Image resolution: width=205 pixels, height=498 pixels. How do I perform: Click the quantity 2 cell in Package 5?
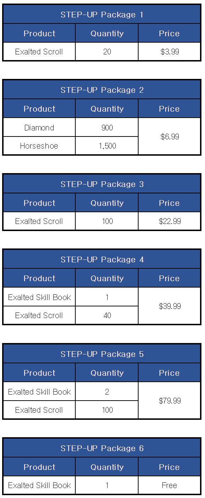pyautogui.click(x=107, y=391)
